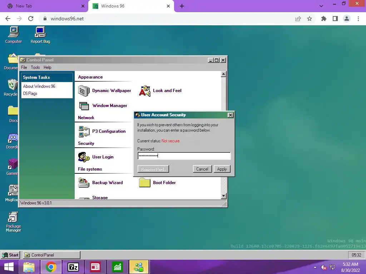
Task: Show hidden tray icons arrow
Action: click(315, 267)
